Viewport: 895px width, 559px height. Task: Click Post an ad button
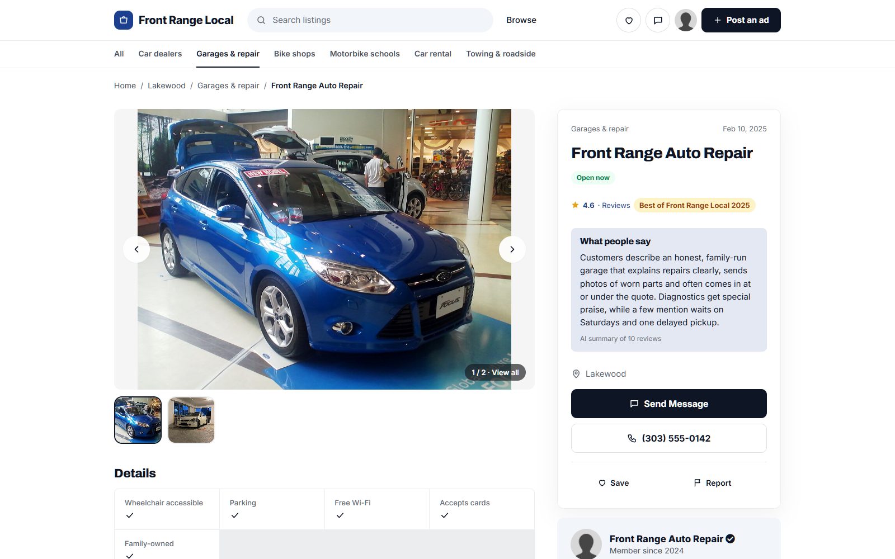tap(741, 20)
